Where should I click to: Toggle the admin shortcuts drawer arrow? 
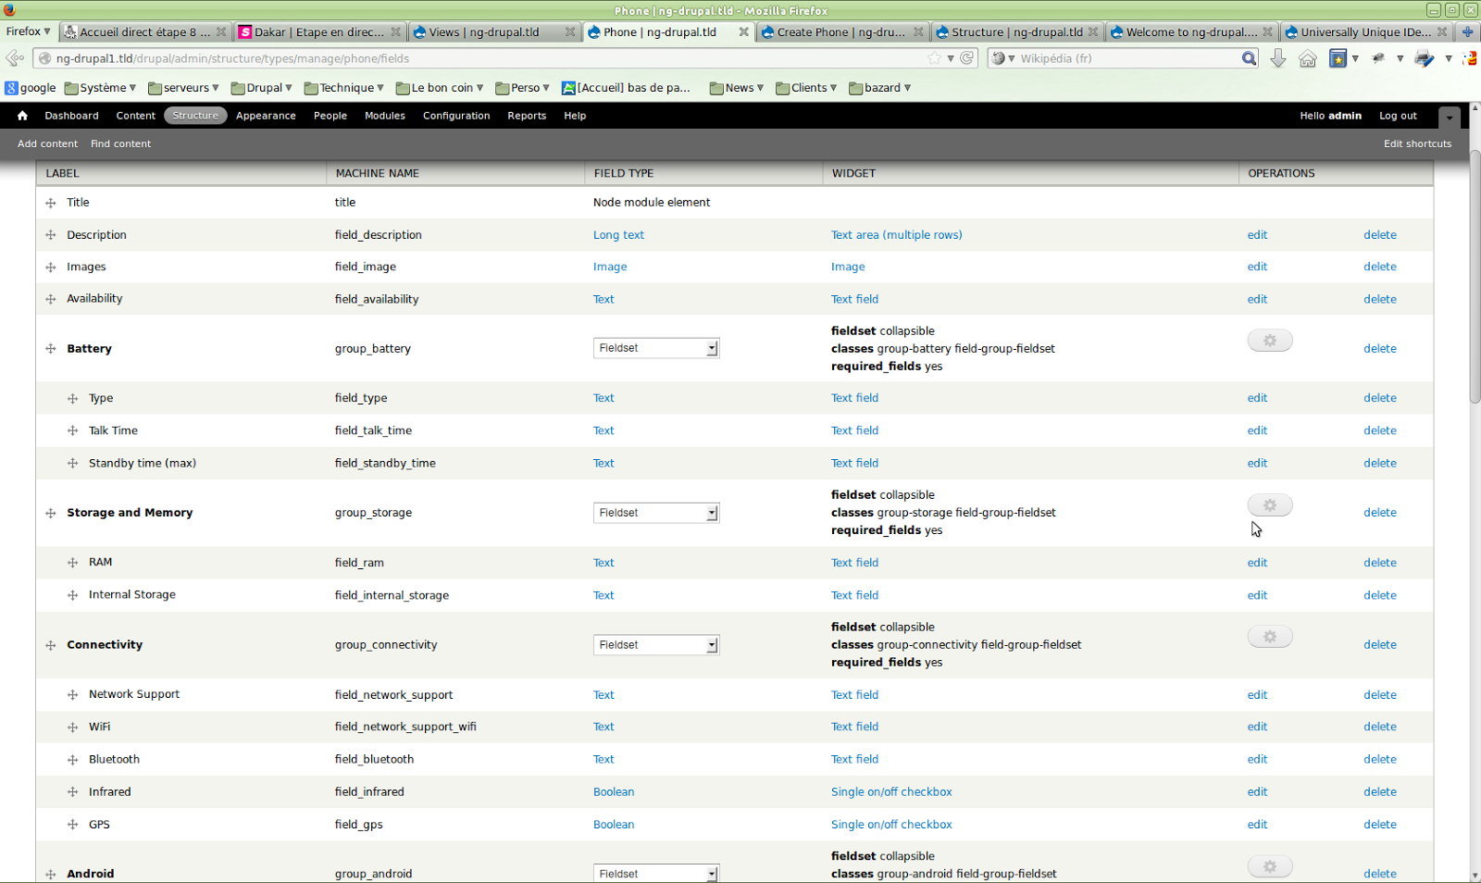(1450, 117)
